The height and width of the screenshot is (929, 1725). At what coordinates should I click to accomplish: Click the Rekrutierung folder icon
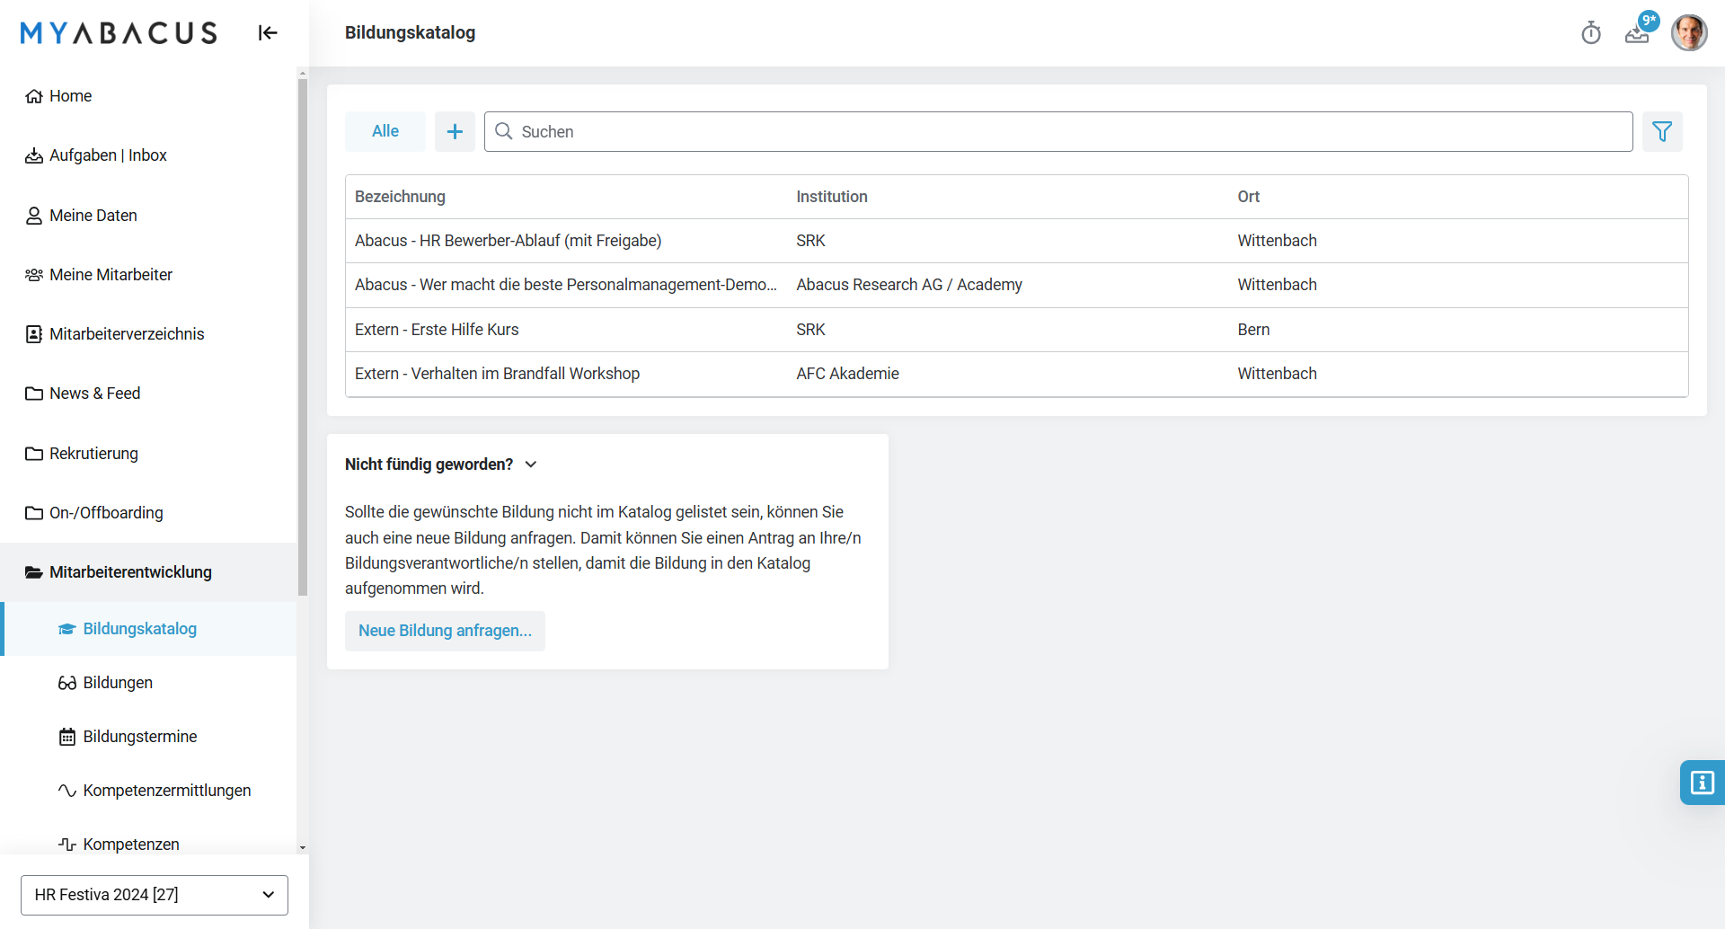34,454
